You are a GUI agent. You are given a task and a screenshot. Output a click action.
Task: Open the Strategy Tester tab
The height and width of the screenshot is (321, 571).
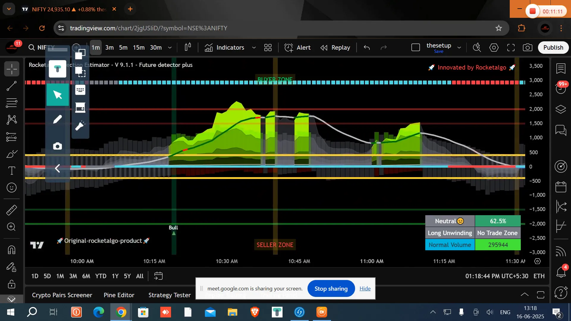click(x=170, y=295)
